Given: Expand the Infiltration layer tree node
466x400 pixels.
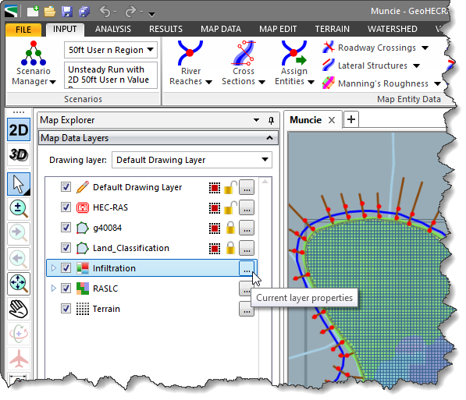Looking at the screenshot, I should [54, 268].
